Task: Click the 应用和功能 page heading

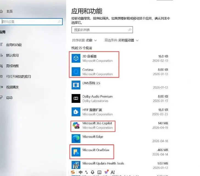Action: 87,11
